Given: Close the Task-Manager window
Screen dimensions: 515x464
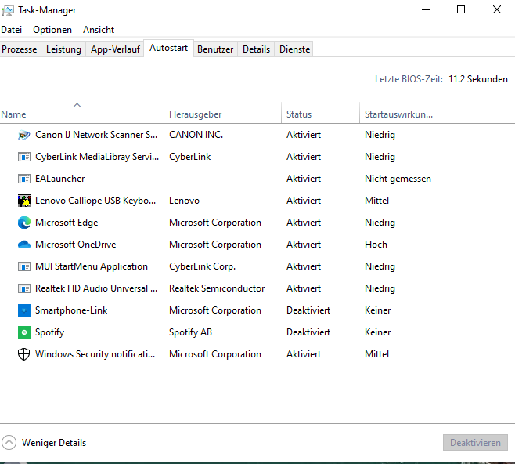Looking at the screenshot, I should [x=497, y=10].
